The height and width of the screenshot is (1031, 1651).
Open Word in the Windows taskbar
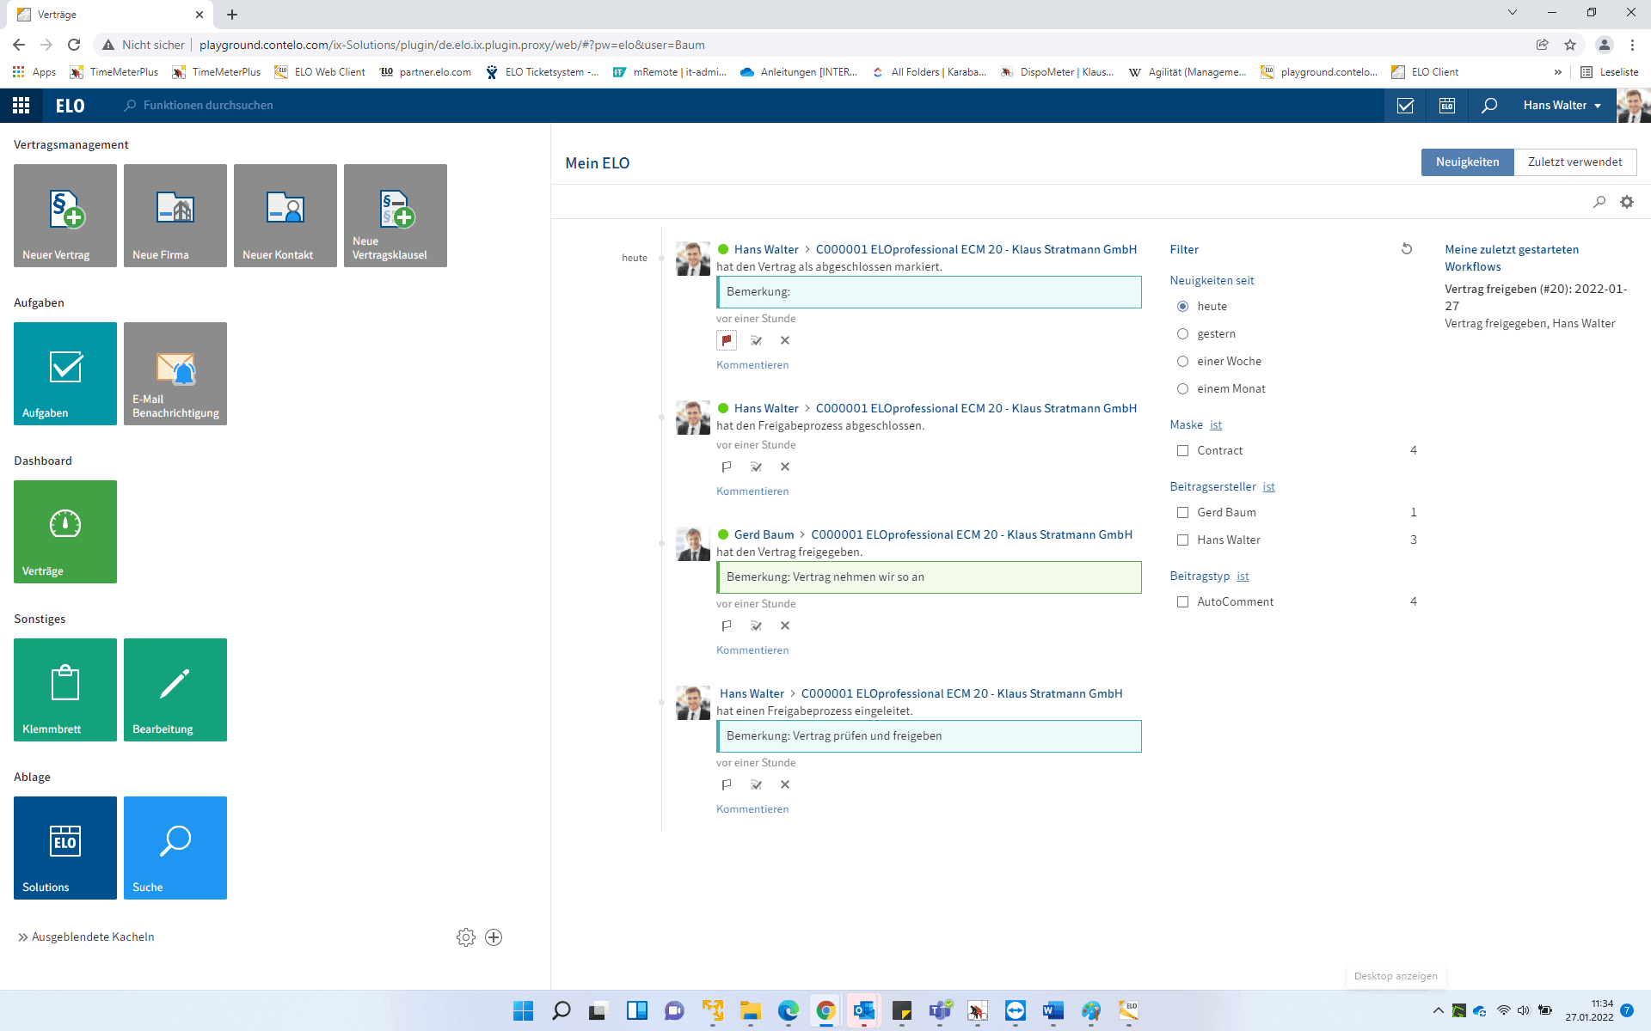coord(1053,1010)
